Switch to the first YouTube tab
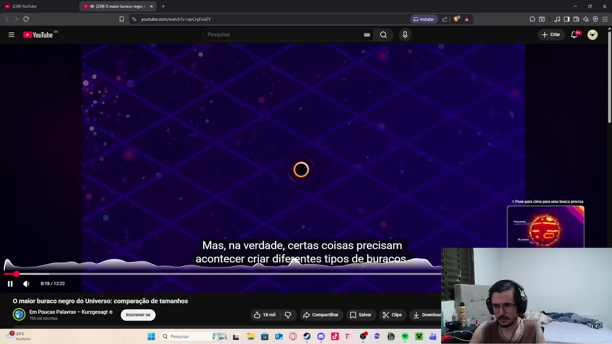612x344 pixels. tap(39, 6)
